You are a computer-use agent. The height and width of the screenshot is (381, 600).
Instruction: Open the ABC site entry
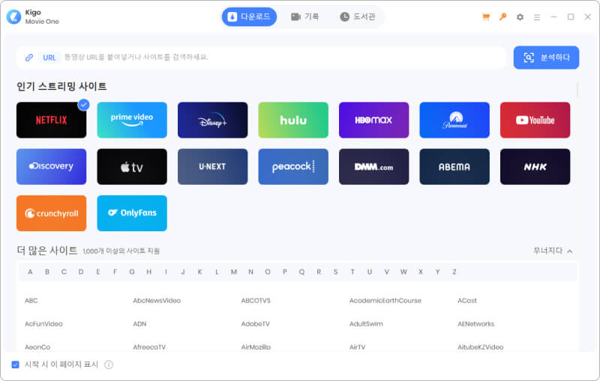pyautogui.click(x=31, y=300)
